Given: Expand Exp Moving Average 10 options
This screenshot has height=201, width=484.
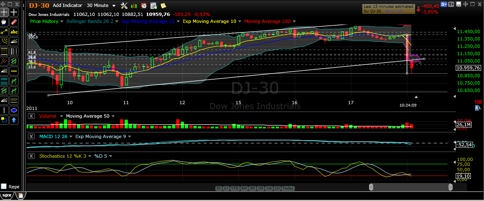Looking at the screenshot, I should [x=239, y=22].
